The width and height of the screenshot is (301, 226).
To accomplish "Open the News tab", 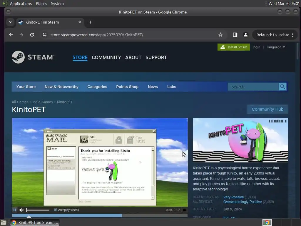I will click(x=153, y=87).
